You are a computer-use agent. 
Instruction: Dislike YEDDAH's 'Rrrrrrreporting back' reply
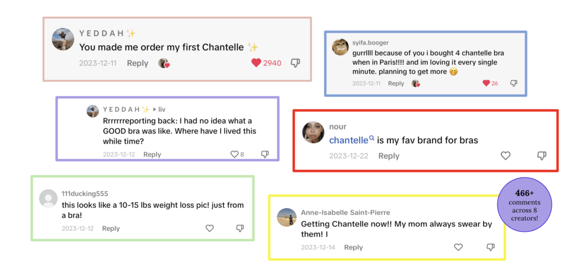[265, 154]
